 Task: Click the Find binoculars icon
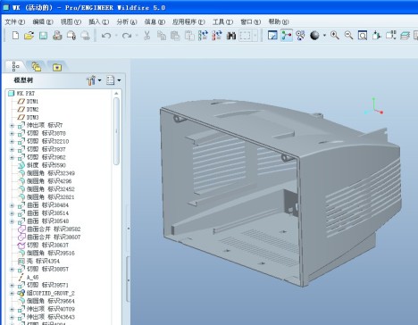231,36
